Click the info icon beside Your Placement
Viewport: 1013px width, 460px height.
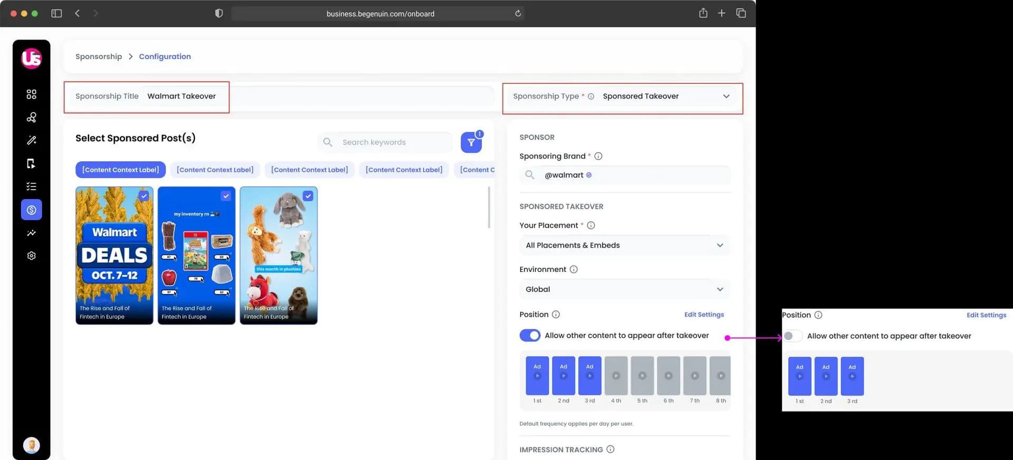click(591, 226)
